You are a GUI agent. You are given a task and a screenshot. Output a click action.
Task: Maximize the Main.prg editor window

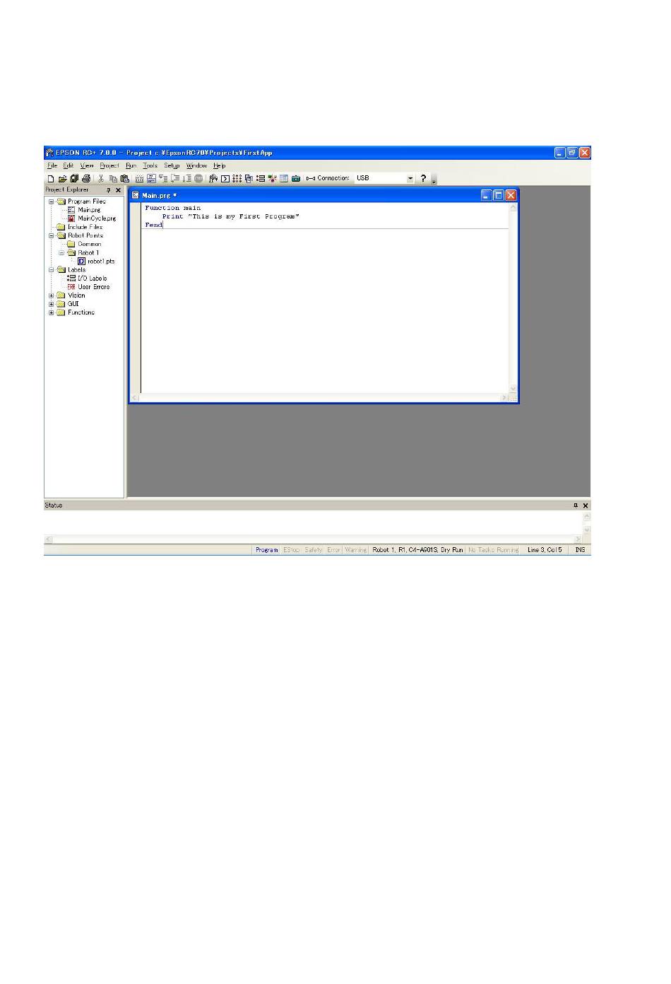point(498,195)
